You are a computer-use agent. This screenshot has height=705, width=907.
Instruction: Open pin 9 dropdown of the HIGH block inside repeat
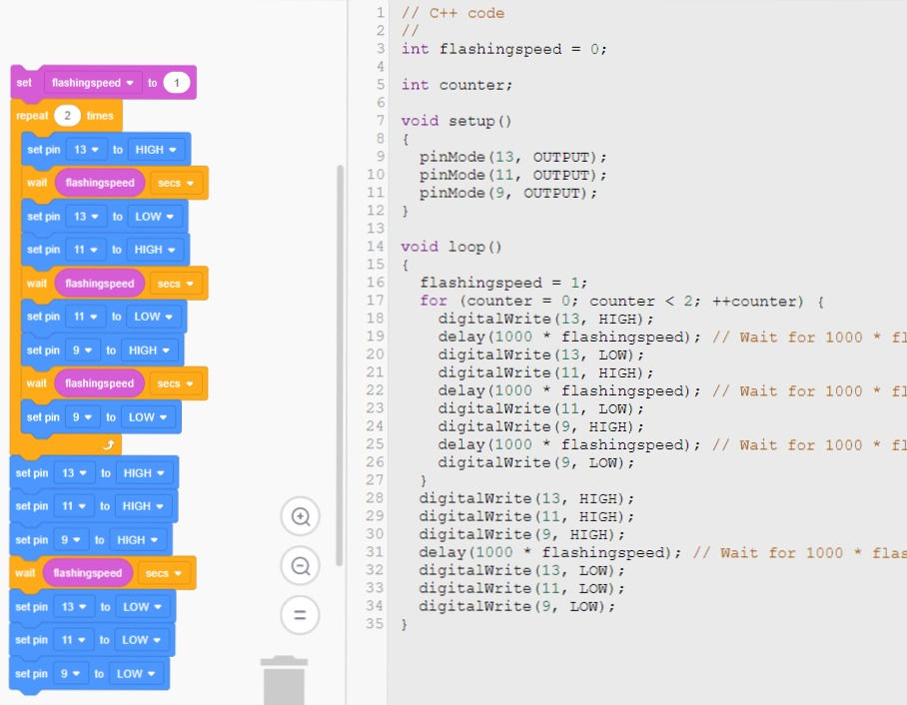[x=82, y=351]
